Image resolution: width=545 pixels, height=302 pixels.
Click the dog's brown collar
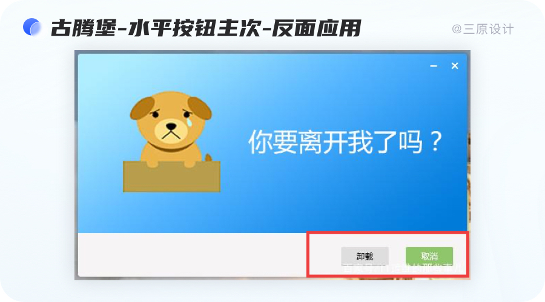[x=170, y=147]
